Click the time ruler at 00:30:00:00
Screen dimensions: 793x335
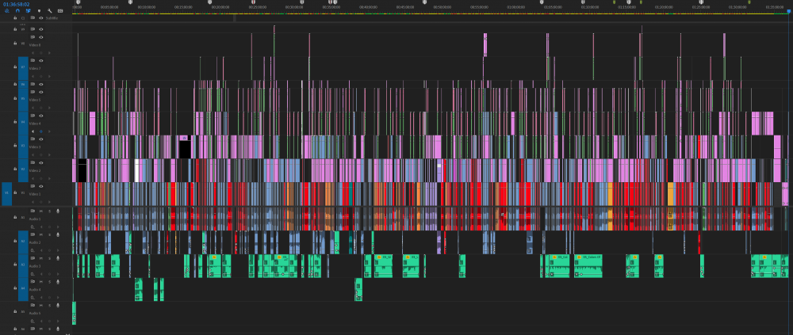click(294, 6)
